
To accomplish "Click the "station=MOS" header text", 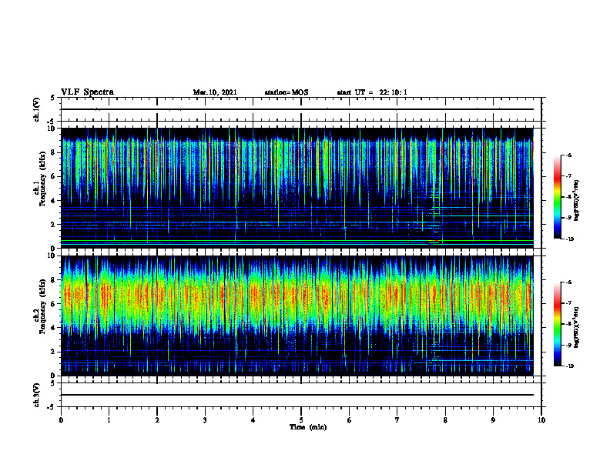I will point(287,92).
